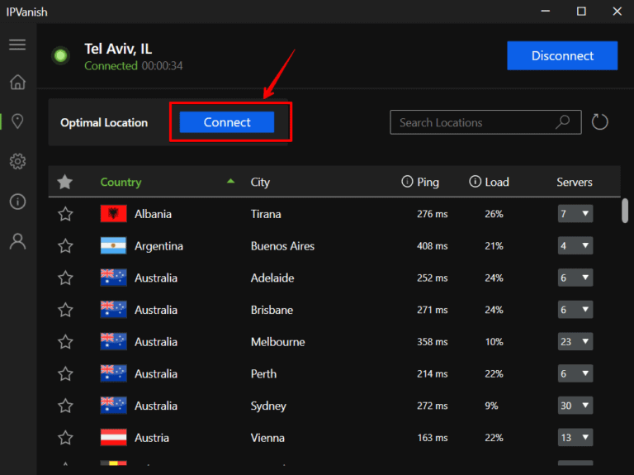Sort list by Country column header

point(121,182)
